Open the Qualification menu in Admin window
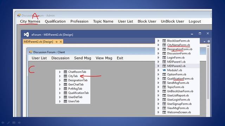The width and height of the screenshot is (225, 126). (55, 21)
